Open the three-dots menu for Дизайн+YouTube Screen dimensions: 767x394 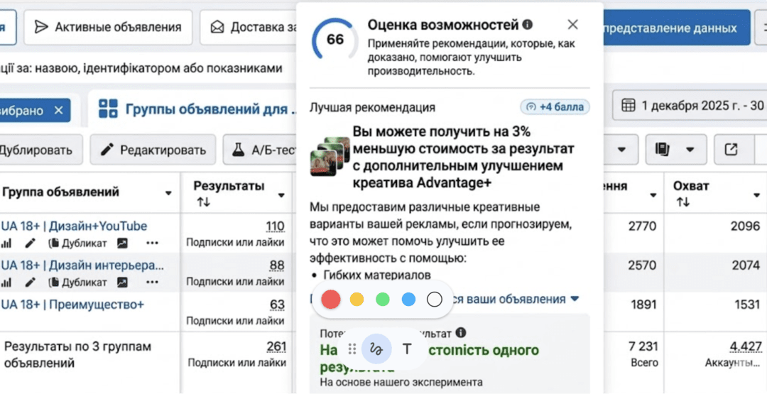click(x=152, y=243)
